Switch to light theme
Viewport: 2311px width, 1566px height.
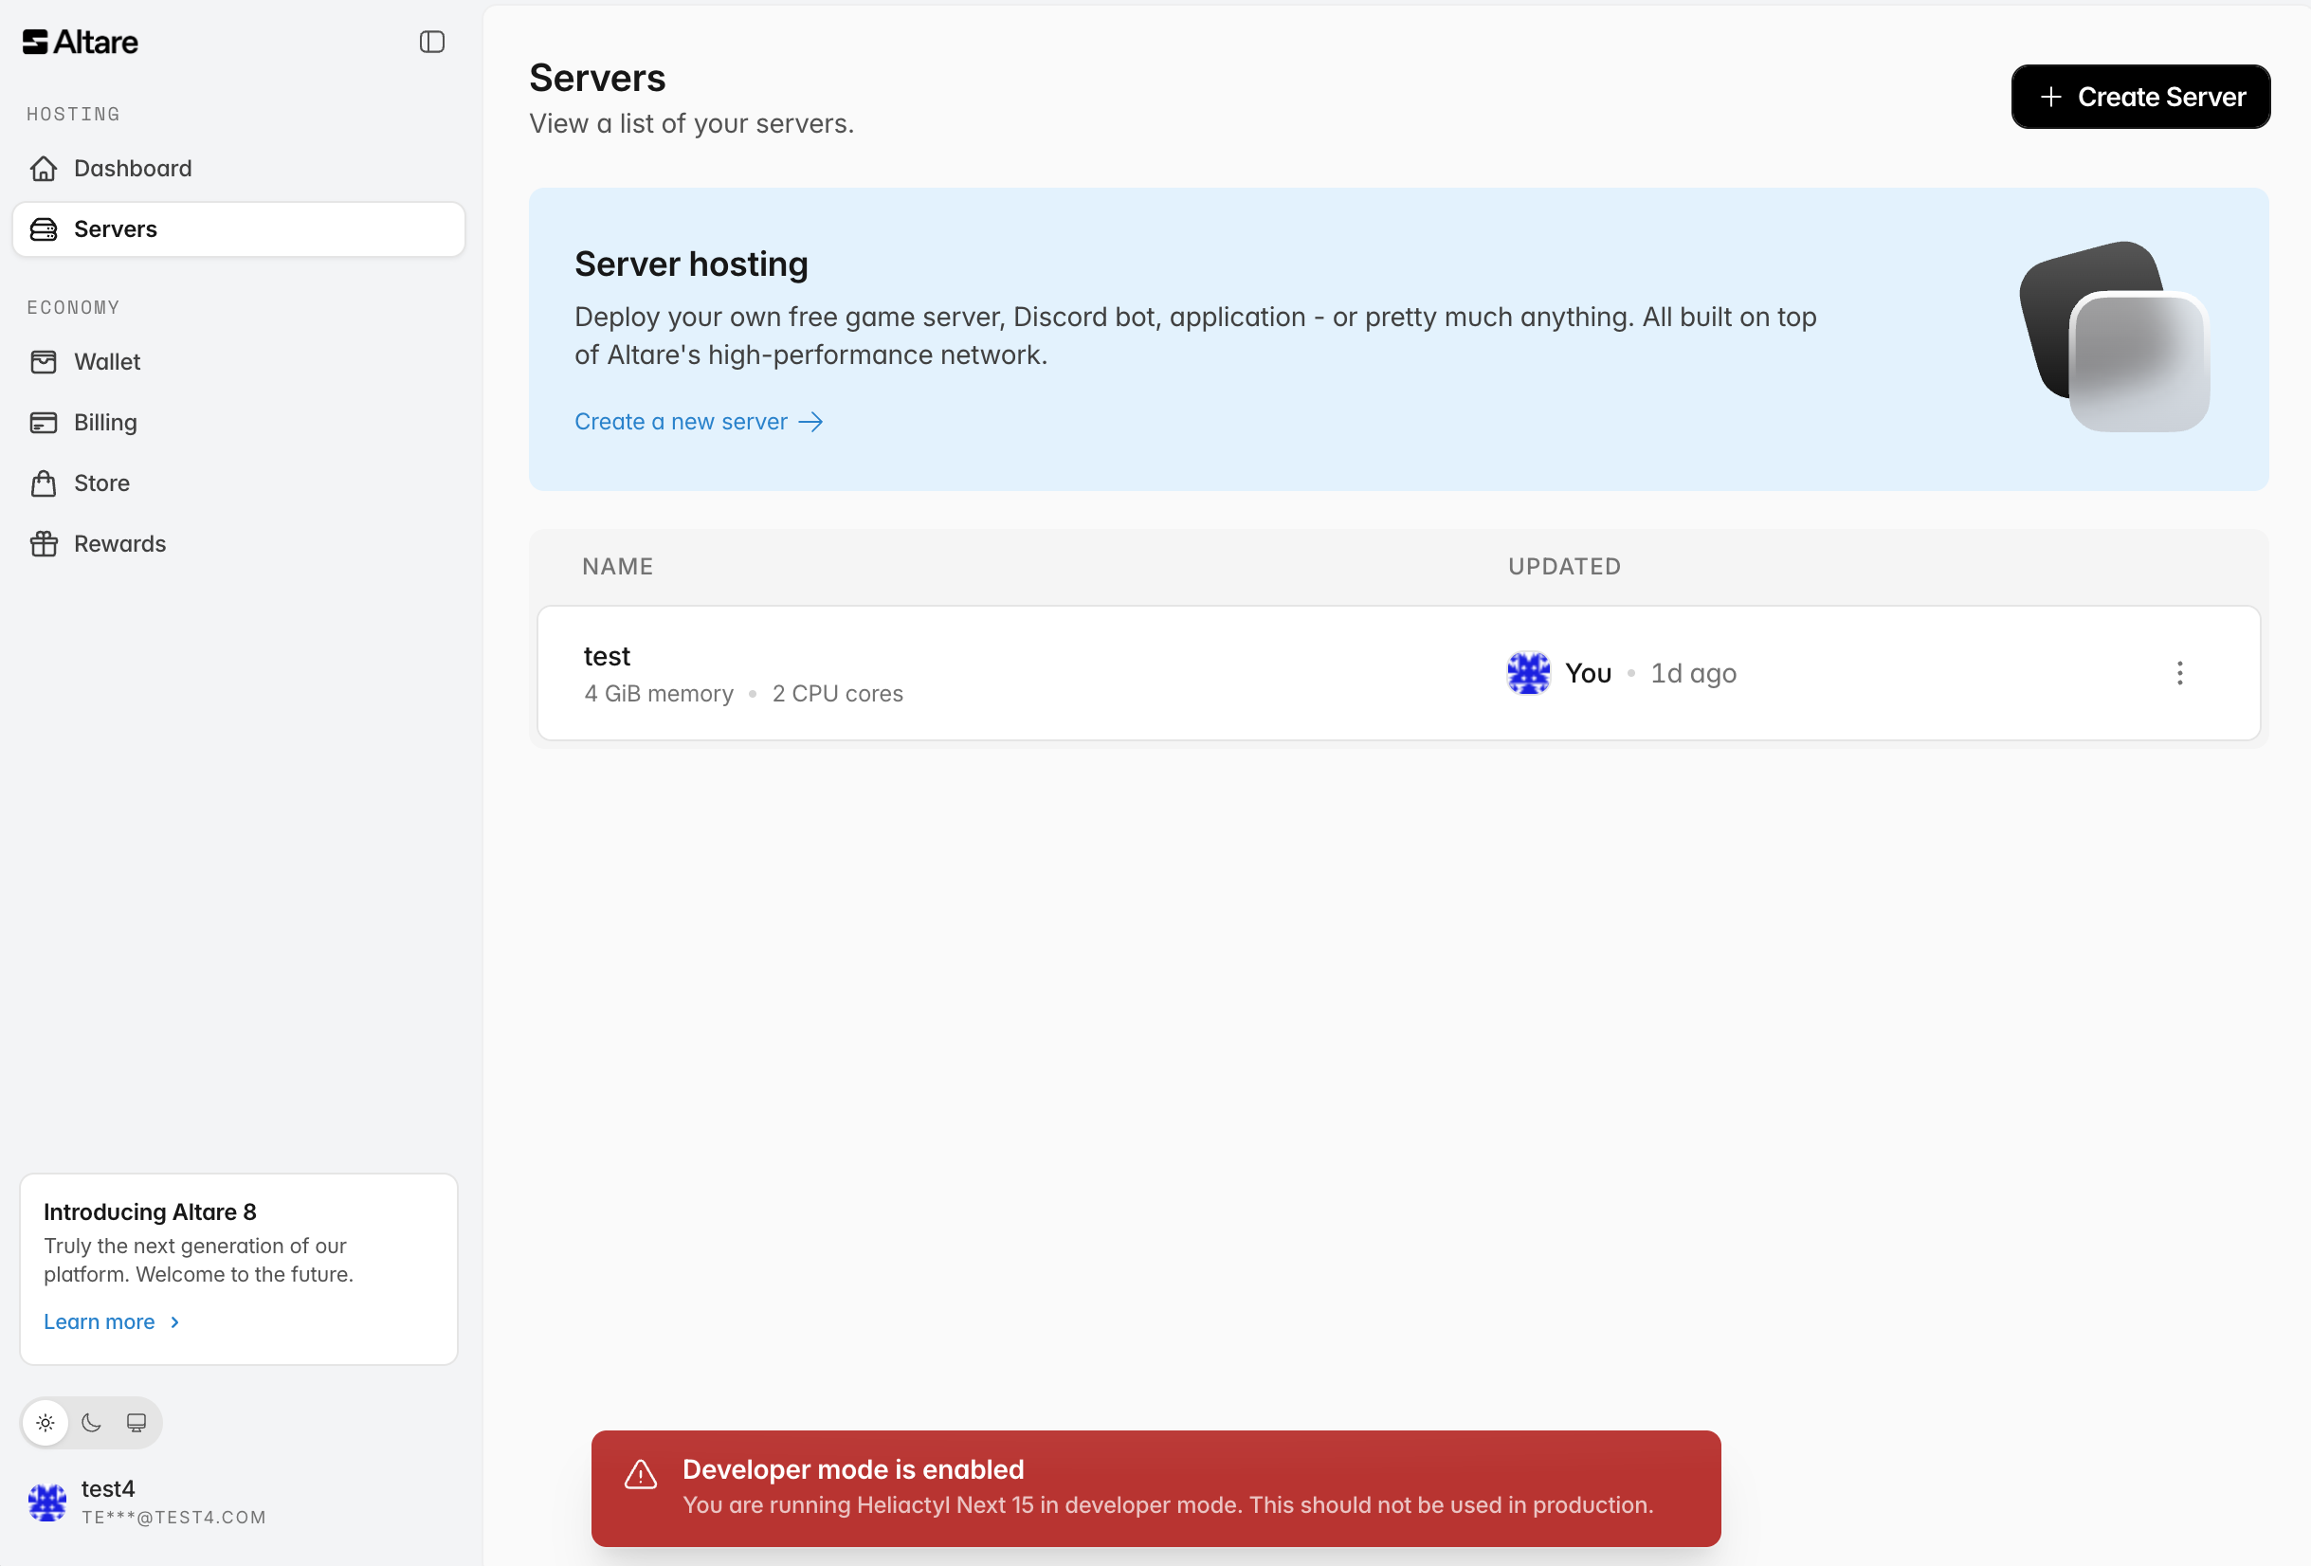pos(45,1423)
